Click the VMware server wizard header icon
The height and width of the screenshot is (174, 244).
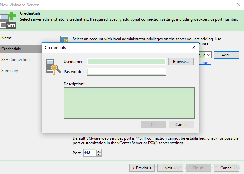click(8, 20)
